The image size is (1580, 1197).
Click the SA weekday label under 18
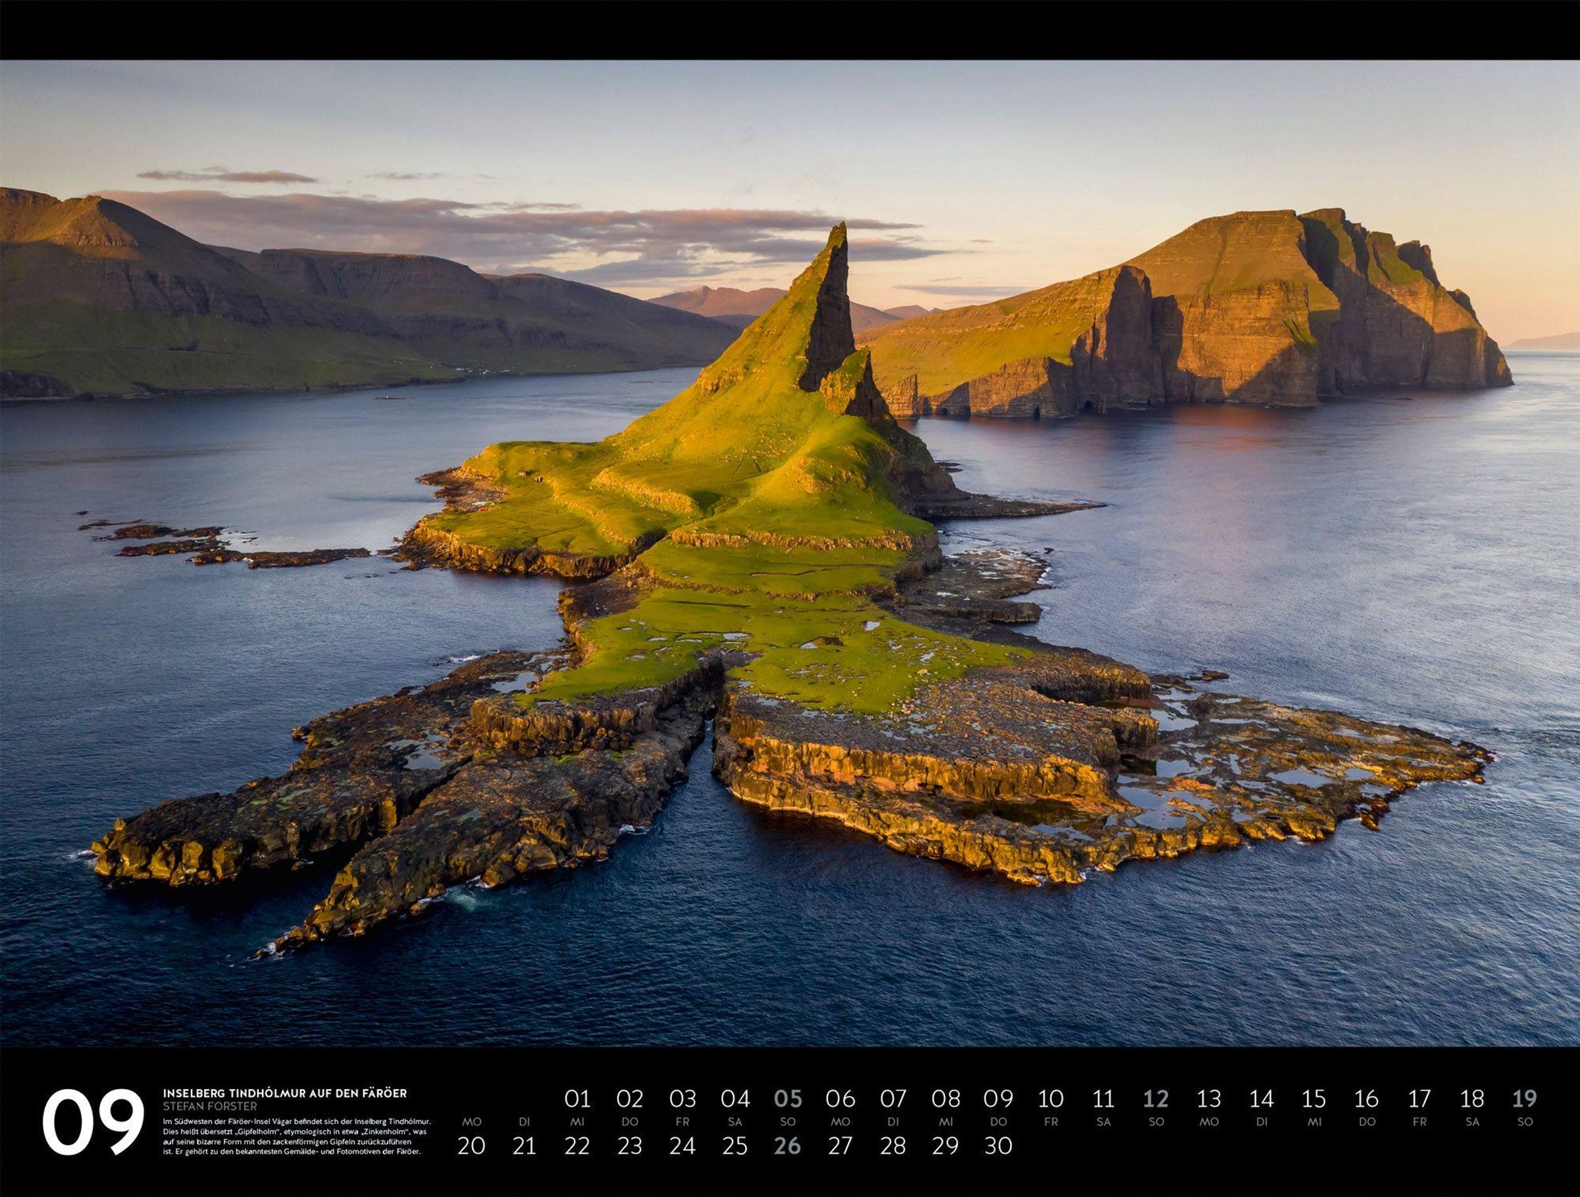click(x=1472, y=1122)
